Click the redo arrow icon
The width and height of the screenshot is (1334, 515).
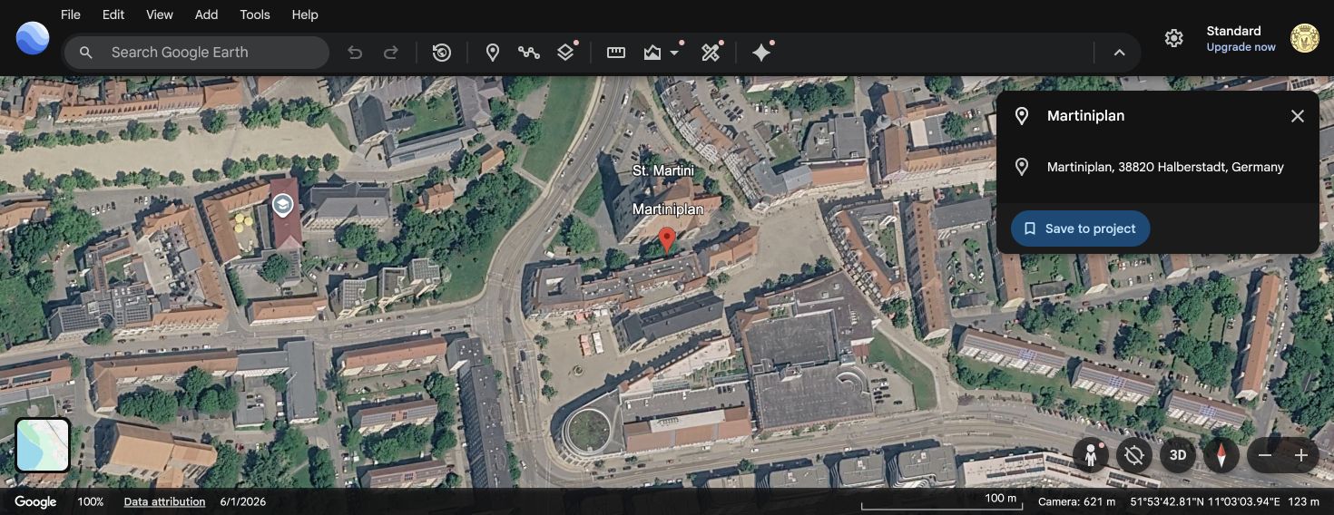[391, 53]
